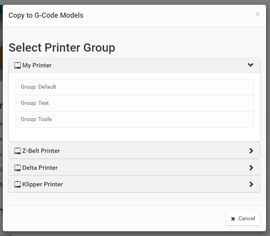This screenshot has width=270, height=236.
Task: Expand the Z-Belt Printer chevron arrow
Action: coord(251,151)
